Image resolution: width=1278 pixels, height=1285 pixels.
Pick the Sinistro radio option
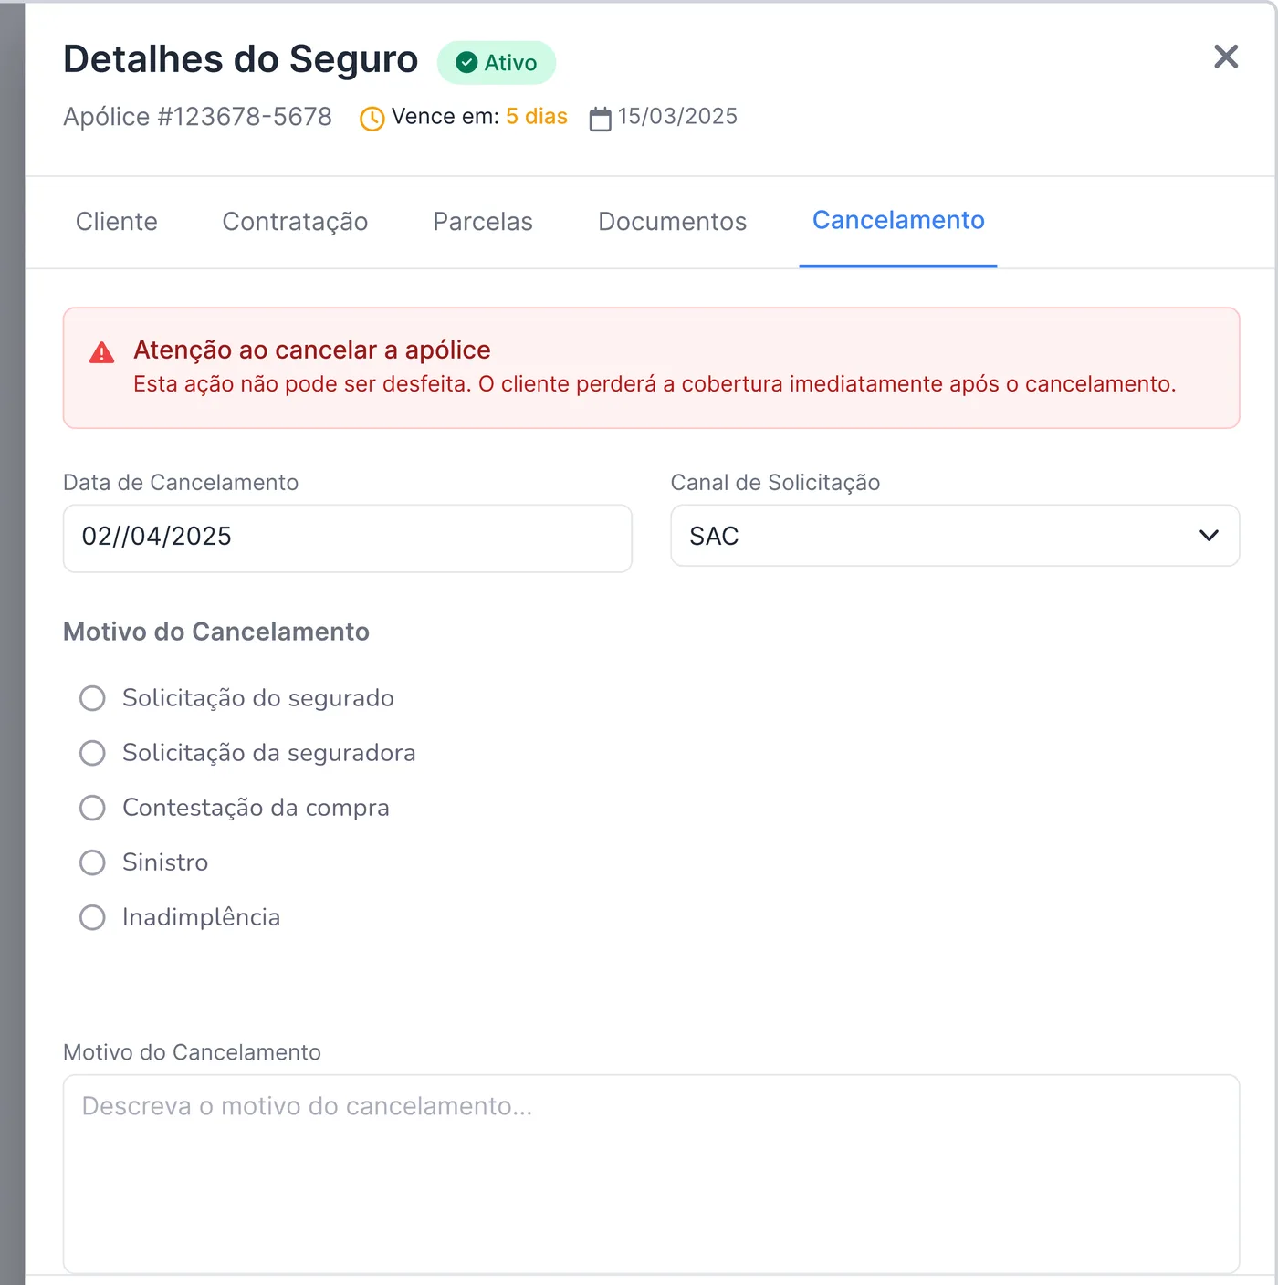tap(92, 862)
